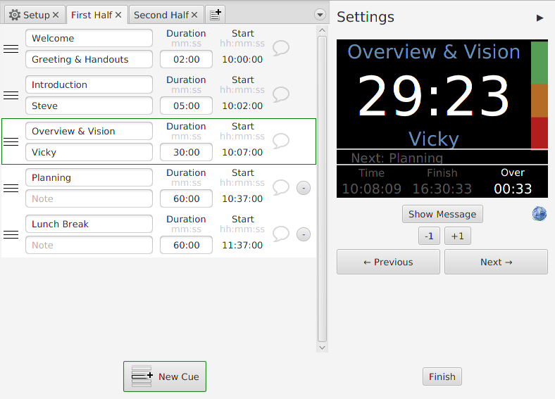The image size is (555, 399).
Task: Open the add new tab icon
Action: (x=216, y=15)
